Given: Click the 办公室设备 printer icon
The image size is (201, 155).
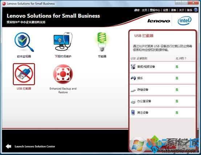Looking at the screenshot, I should 133,102.
